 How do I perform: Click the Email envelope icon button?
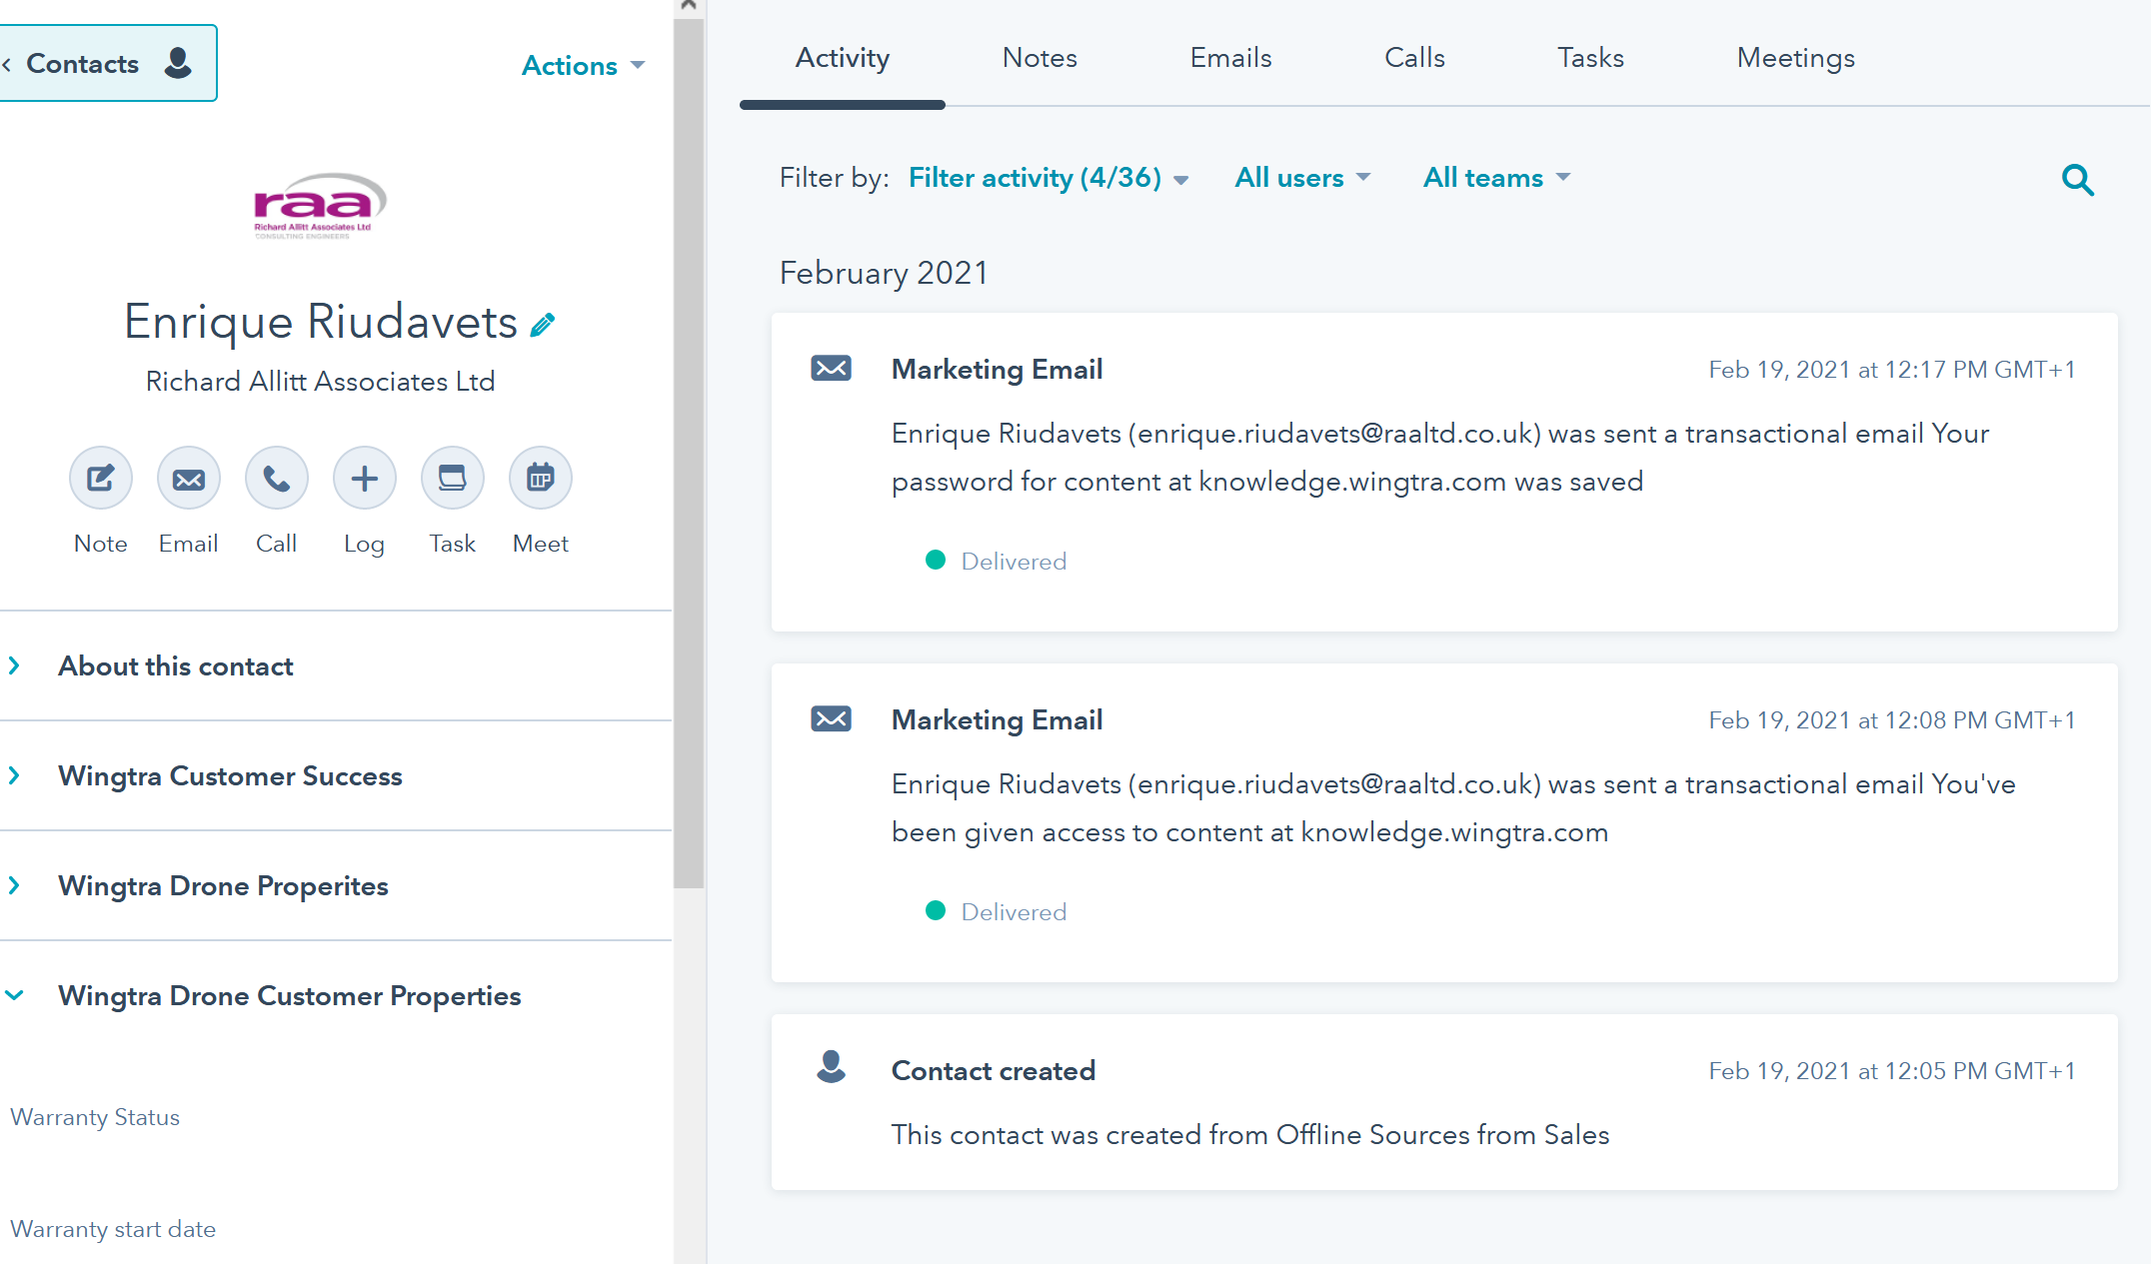pyautogui.click(x=188, y=479)
